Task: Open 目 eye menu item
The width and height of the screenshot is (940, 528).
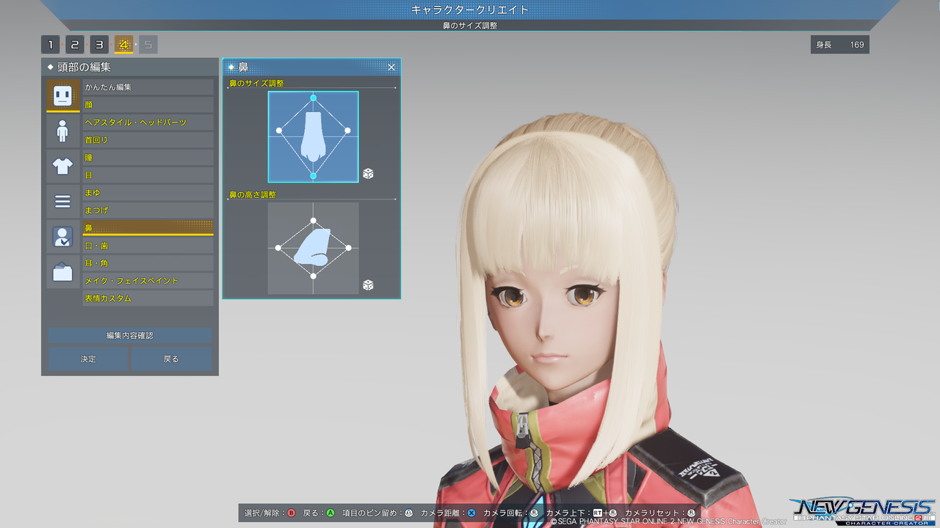Action: coord(148,175)
